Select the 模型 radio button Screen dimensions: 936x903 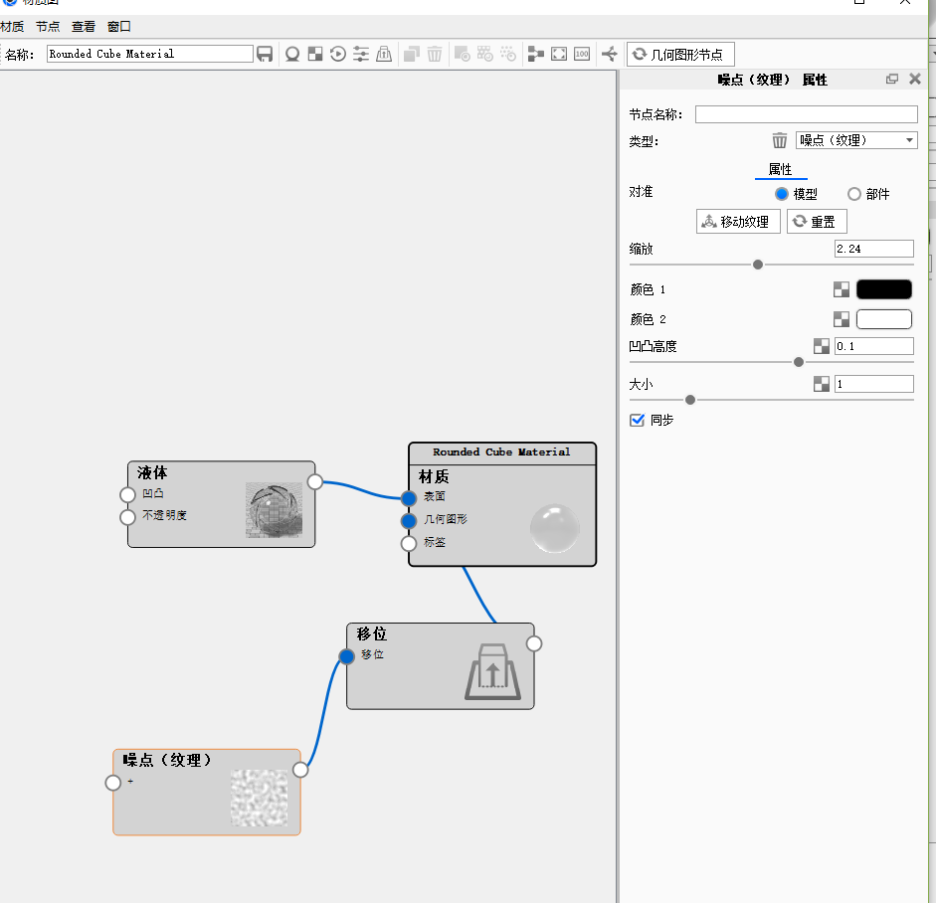click(782, 194)
